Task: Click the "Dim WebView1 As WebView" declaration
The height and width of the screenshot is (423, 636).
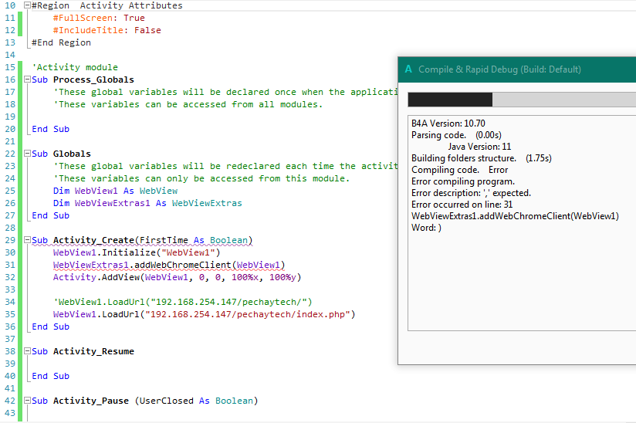Action: pyautogui.click(x=116, y=191)
